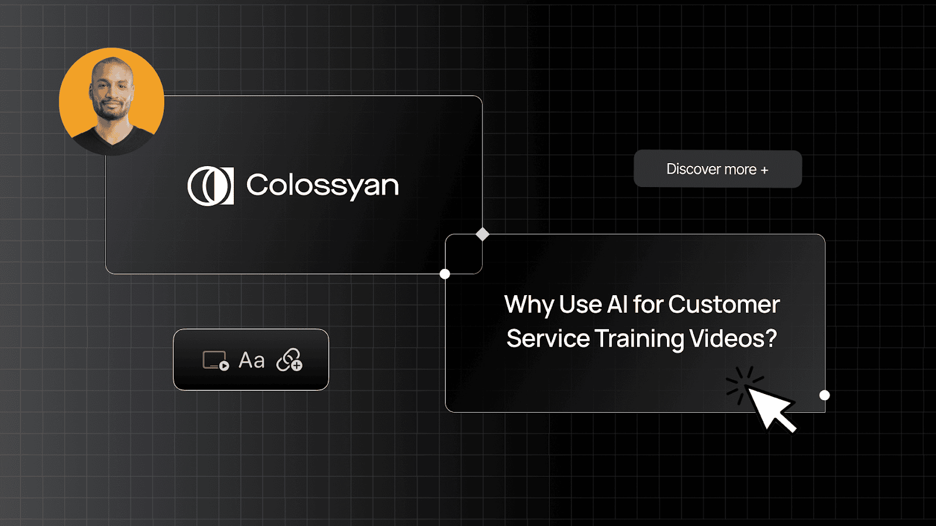Click the Colossyan circular logo mark
Viewport: 936px width, 526px height.
211,186
